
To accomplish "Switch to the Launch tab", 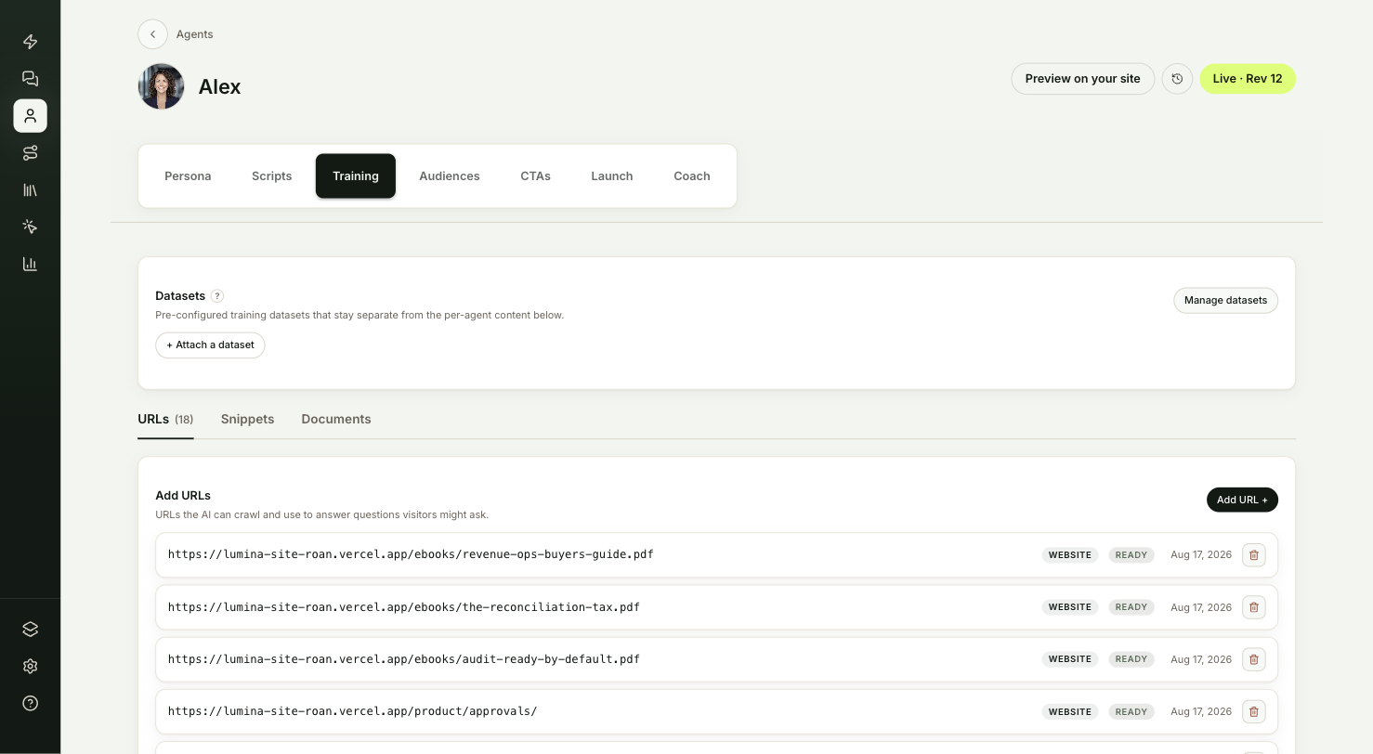I will (612, 176).
